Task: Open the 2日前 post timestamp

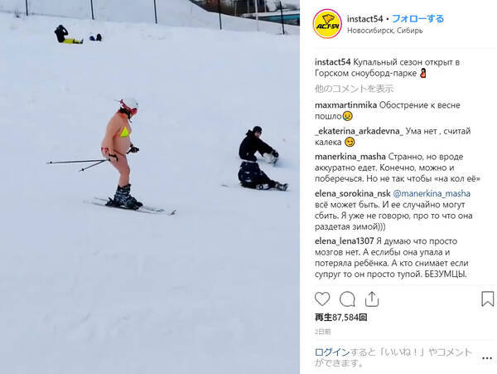Action: click(323, 332)
